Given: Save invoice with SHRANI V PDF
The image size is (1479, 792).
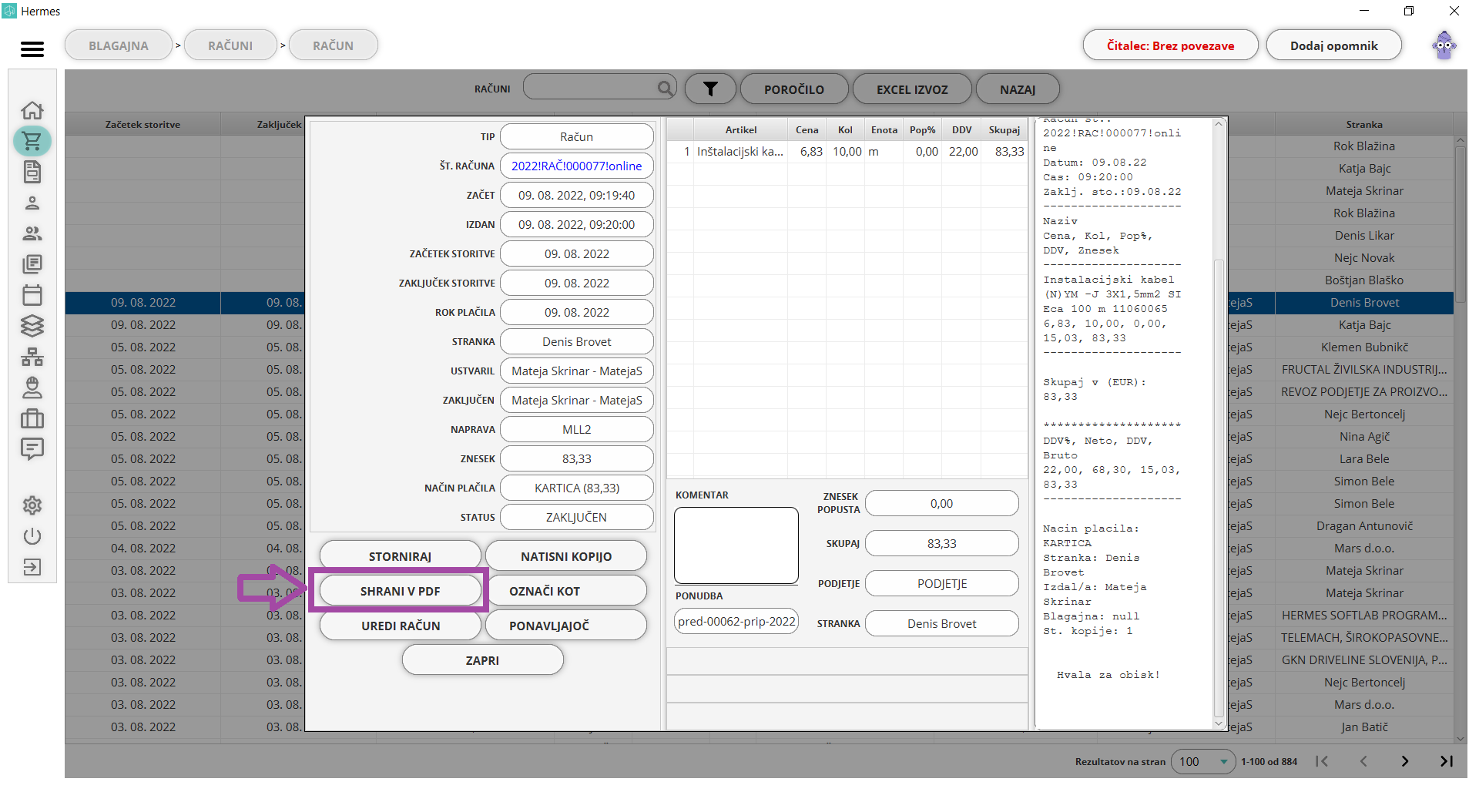Looking at the screenshot, I should pyautogui.click(x=401, y=590).
